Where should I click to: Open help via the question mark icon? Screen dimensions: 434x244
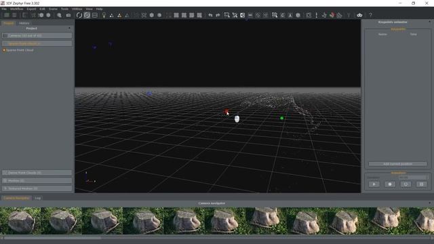(370, 15)
